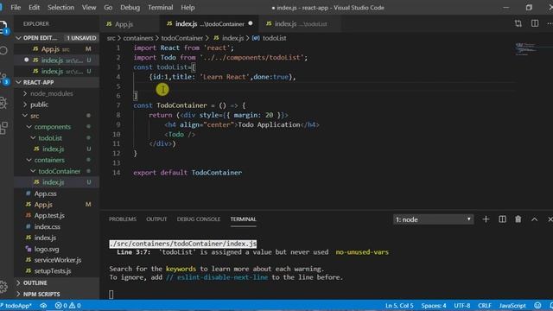Collapse the components folder
The height and width of the screenshot is (311, 553).
point(52,127)
